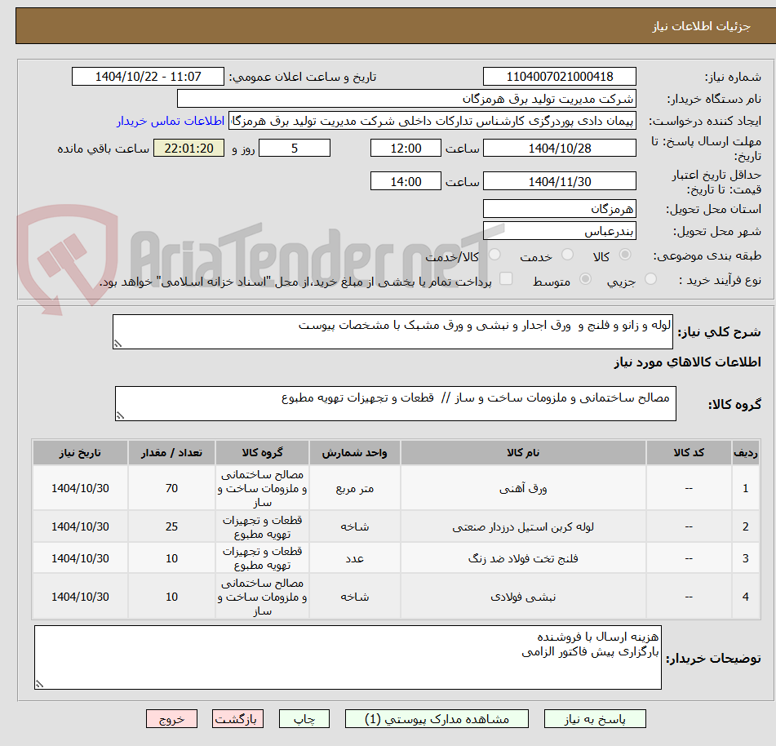
Task: Click the کد کالا column header
Action: 689,452
